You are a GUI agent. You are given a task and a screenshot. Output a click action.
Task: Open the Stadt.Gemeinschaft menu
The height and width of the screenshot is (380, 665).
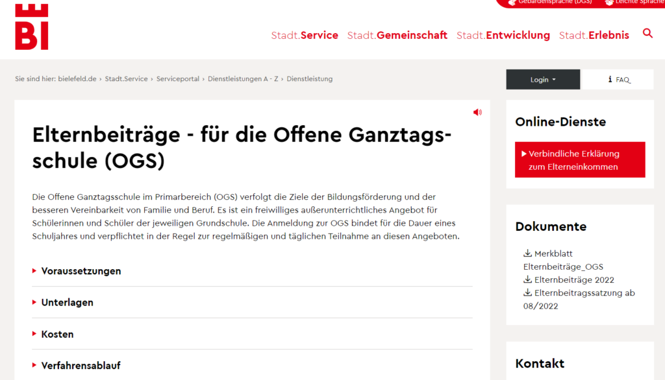click(397, 36)
